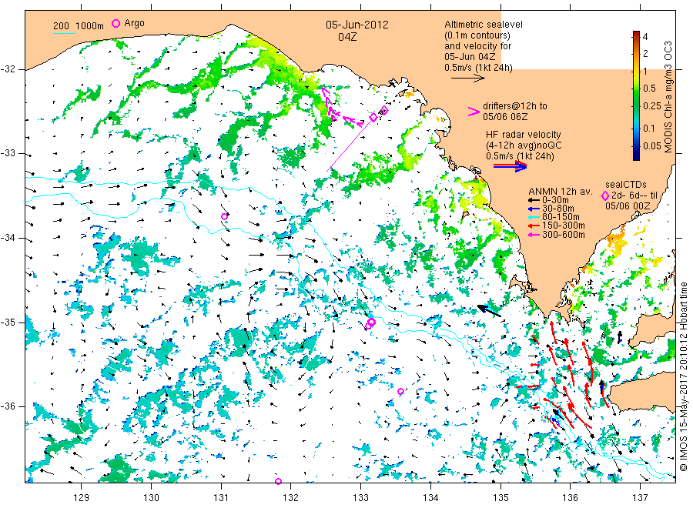This screenshot has width=693, height=508.
Task: Click the black arrow beside 0-30m
Action: (x=534, y=200)
